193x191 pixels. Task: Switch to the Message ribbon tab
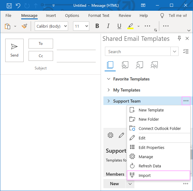tap(29, 16)
